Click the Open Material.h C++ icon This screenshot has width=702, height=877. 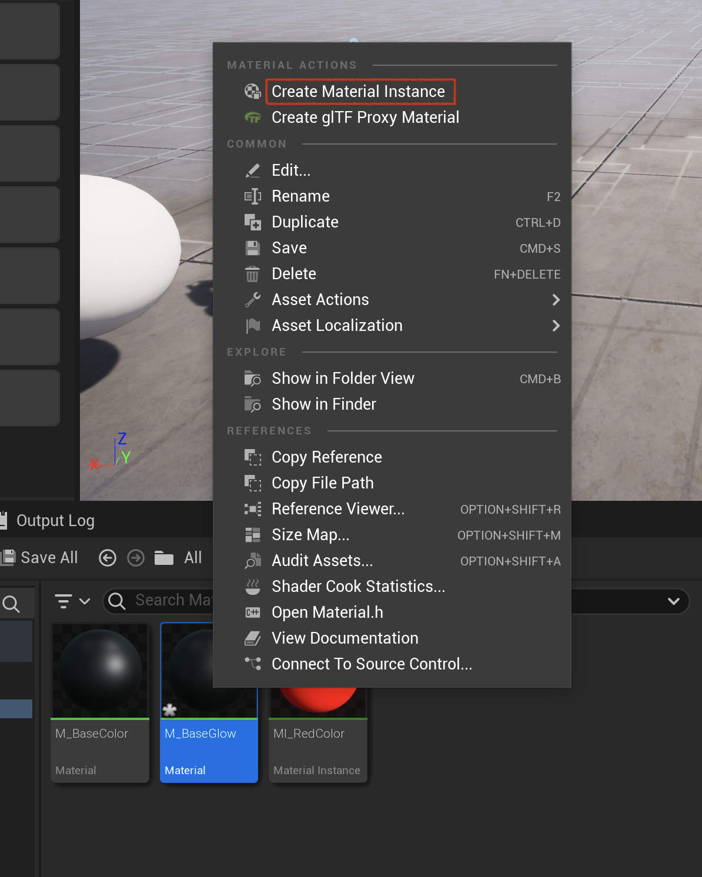(x=252, y=612)
